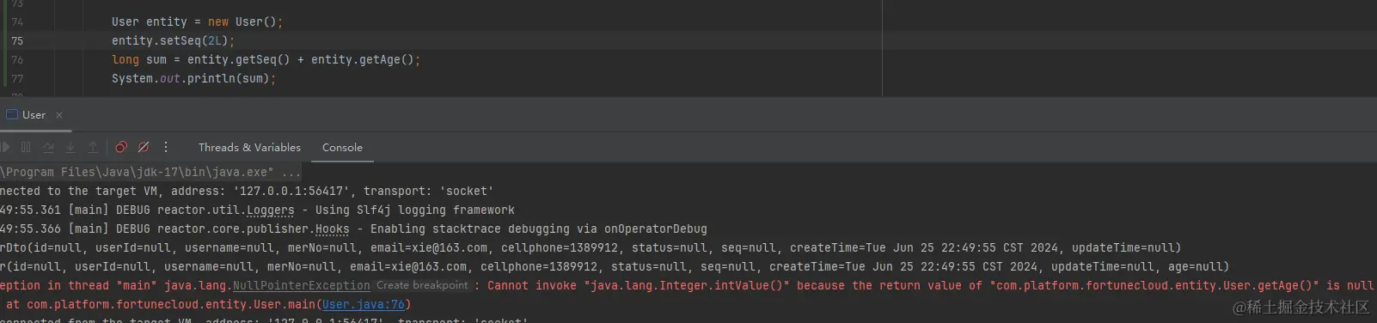Click gutter line number 74

[17, 22]
